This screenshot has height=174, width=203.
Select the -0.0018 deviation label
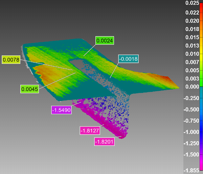click(x=128, y=59)
